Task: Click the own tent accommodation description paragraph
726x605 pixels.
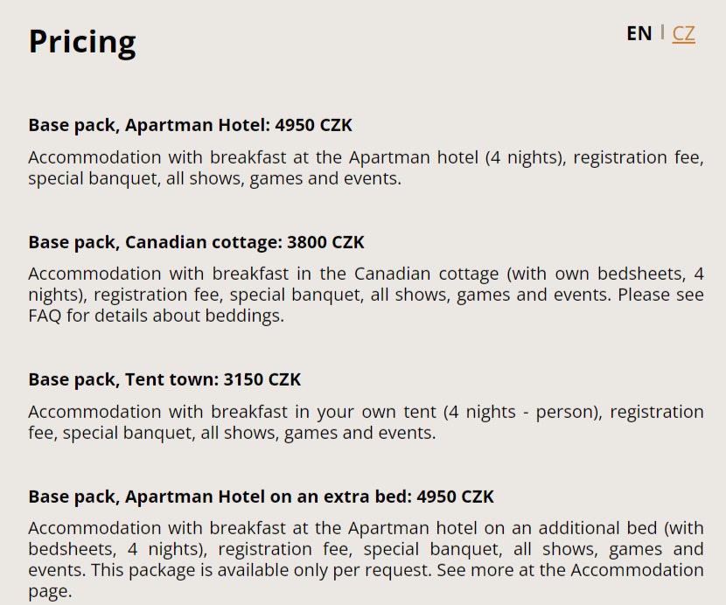Action: tap(366, 422)
